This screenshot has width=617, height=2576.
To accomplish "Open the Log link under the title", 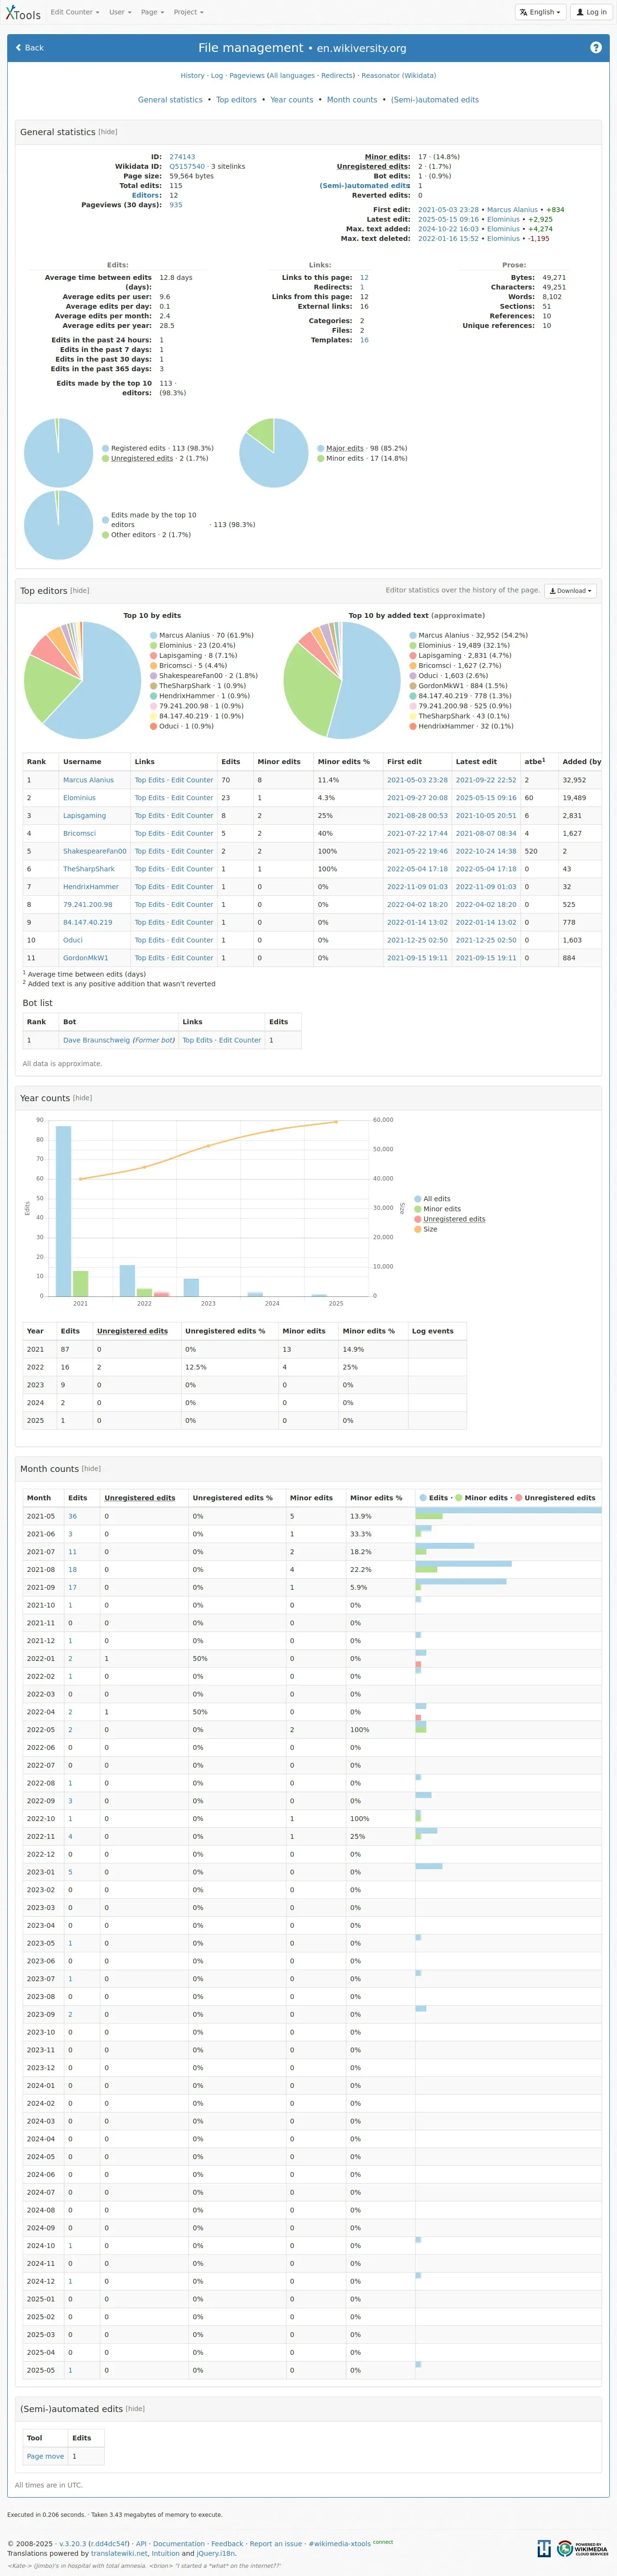I will (216, 76).
